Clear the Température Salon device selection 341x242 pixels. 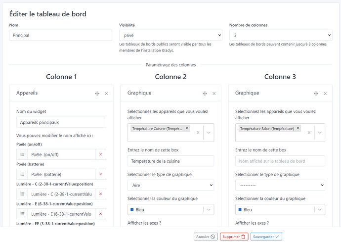coord(309,133)
